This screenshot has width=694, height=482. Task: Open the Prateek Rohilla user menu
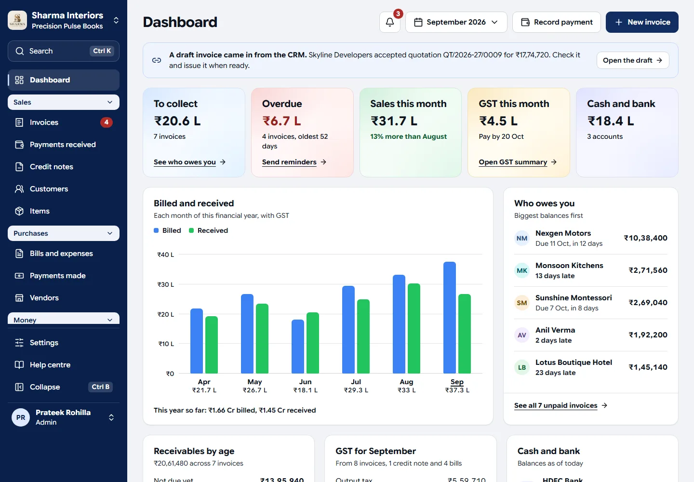[64, 417]
